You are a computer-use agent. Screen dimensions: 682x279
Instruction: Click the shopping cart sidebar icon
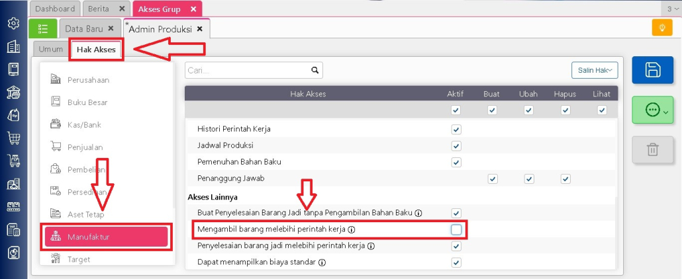tap(13, 138)
